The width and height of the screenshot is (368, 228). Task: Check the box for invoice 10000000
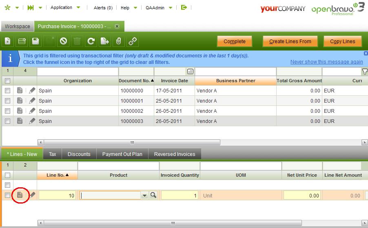pyautogui.click(x=7, y=91)
